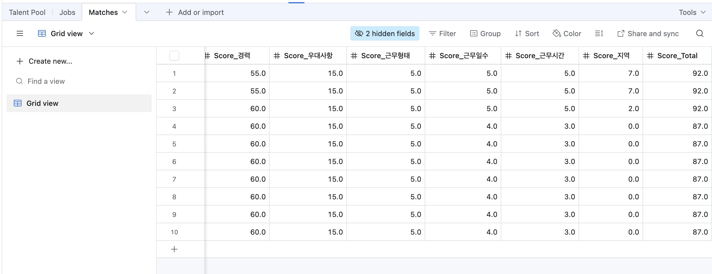Open the row height icon
This screenshot has height=274, width=712.
pyautogui.click(x=599, y=34)
